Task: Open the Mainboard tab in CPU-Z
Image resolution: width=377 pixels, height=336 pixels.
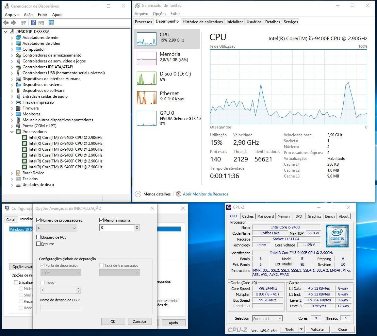Action: 266,216
